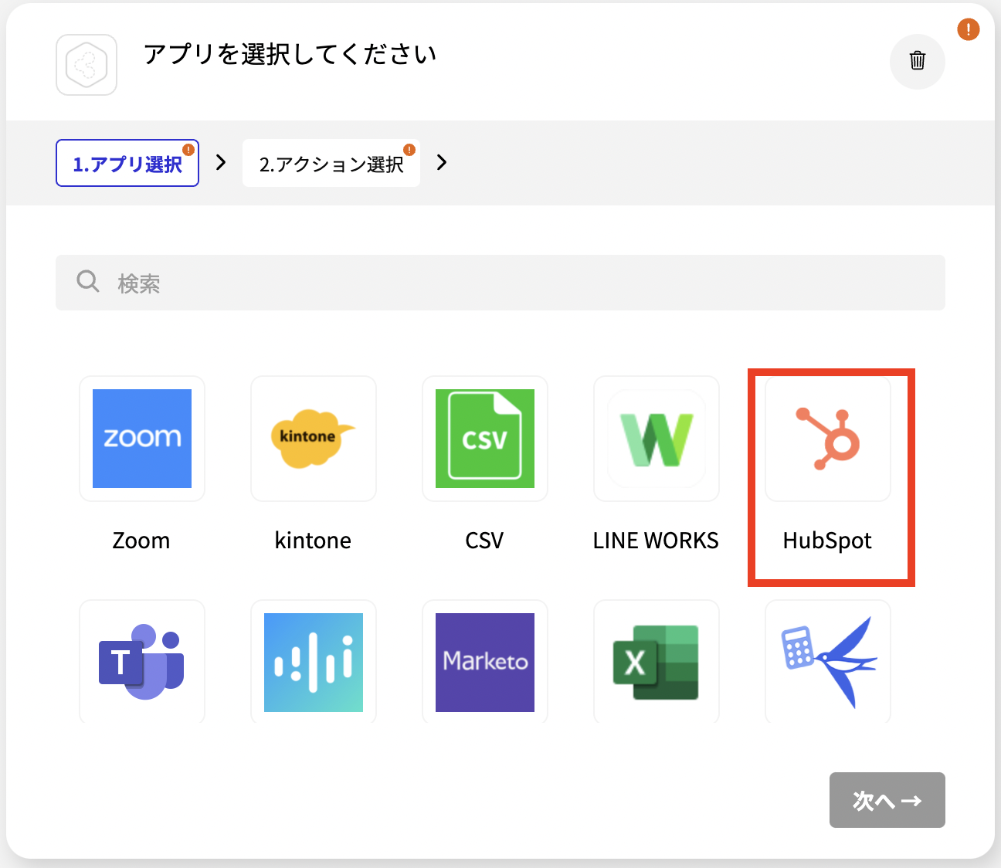Choose the HubSpot app icon
Image resolution: width=1001 pixels, height=868 pixels.
(x=828, y=439)
